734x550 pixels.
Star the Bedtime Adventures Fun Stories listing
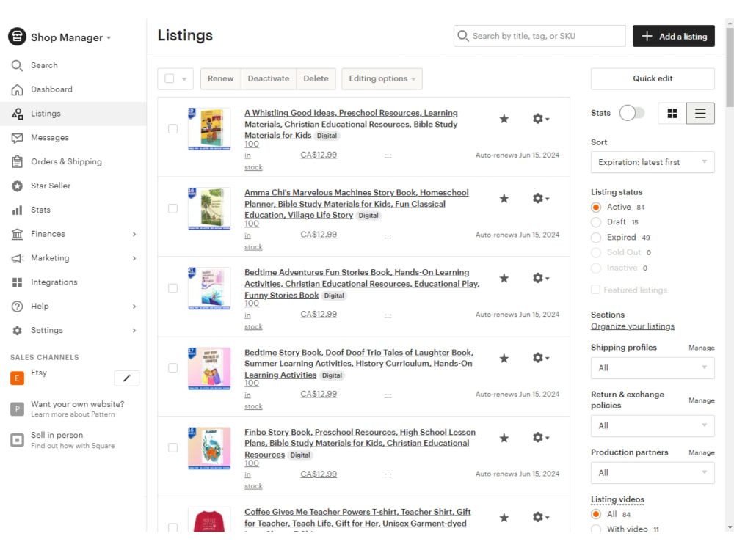pyautogui.click(x=504, y=279)
